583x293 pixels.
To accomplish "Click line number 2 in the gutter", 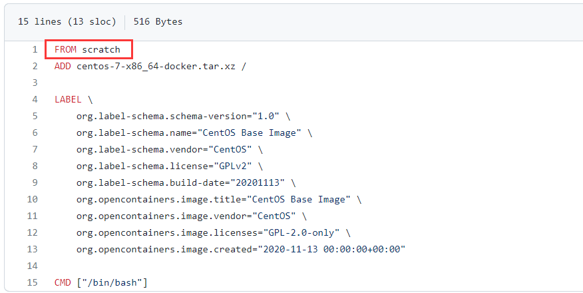I will pos(35,66).
